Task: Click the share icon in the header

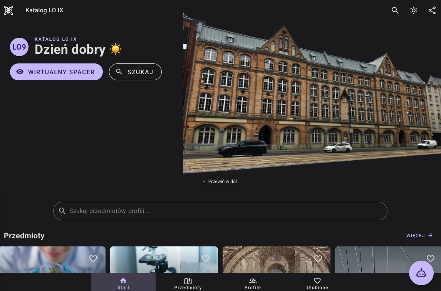Action: point(432,10)
